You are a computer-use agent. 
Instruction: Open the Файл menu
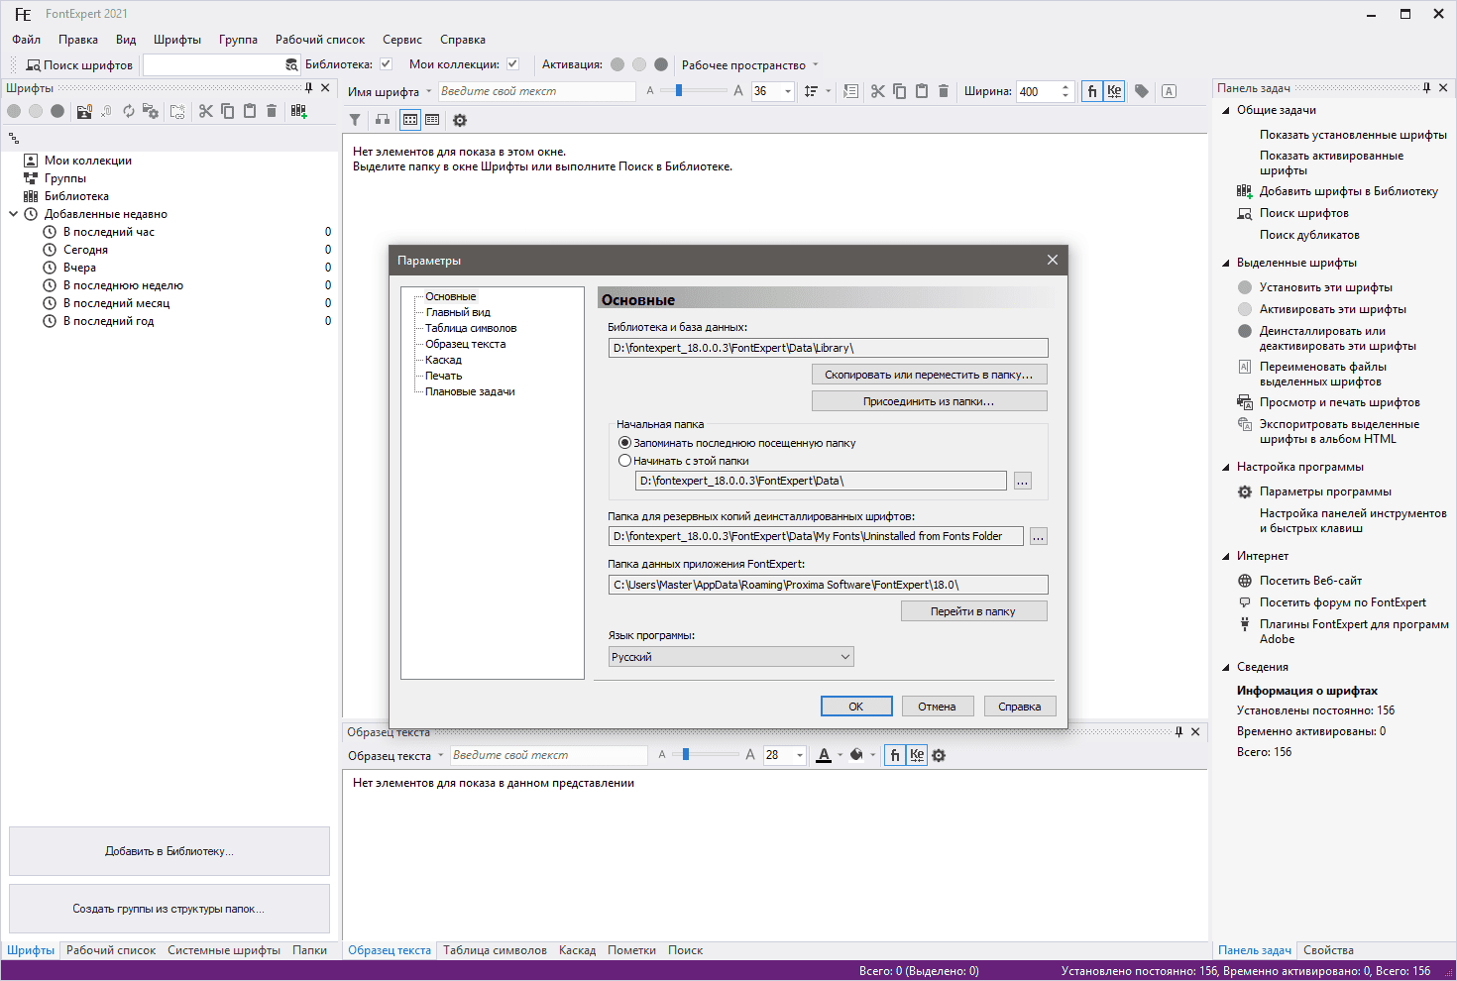[x=27, y=40]
